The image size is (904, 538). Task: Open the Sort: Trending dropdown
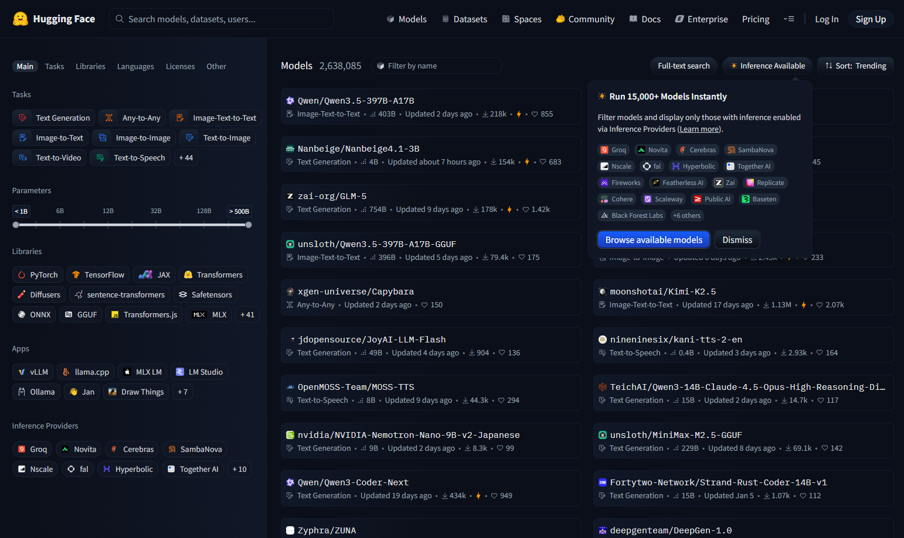[855, 66]
